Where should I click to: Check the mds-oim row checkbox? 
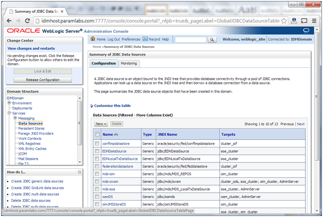click(x=97, y=174)
